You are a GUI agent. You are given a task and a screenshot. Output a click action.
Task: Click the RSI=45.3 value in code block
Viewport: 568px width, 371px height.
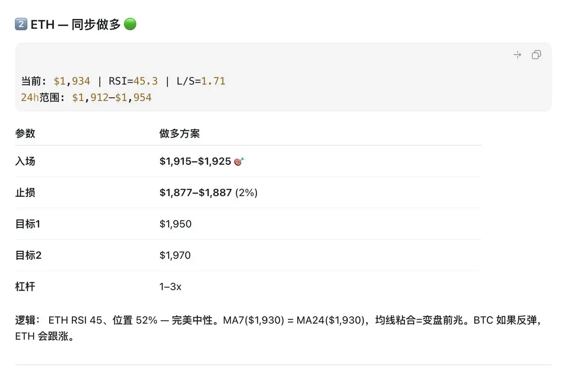[x=133, y=81]
